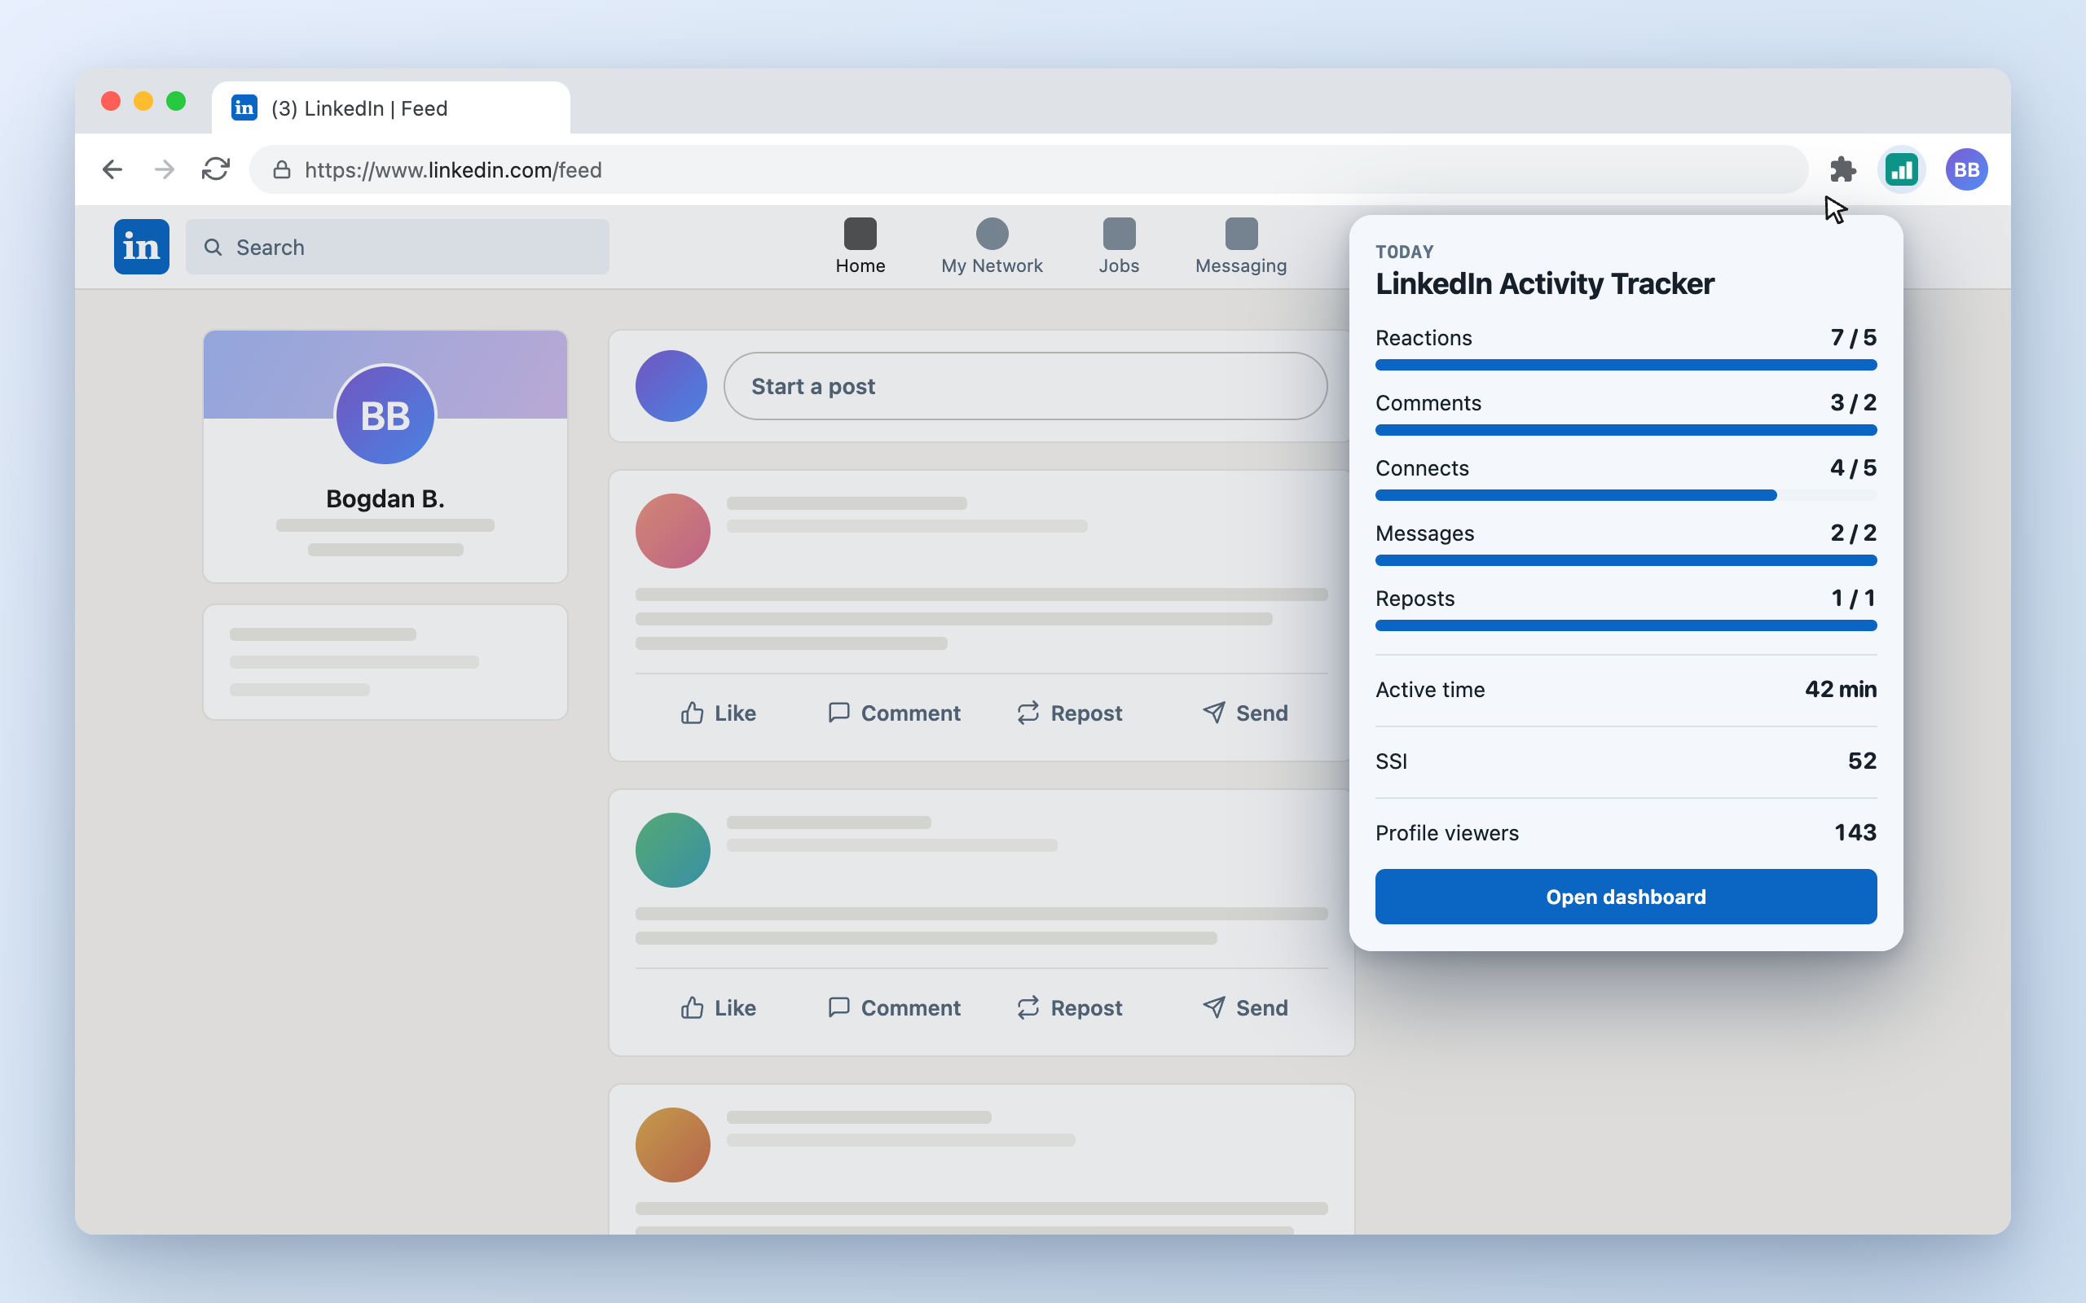2086x1303 pixels.
Task: Click the LinkedIn Search field
Action: (x=398, y=248)
